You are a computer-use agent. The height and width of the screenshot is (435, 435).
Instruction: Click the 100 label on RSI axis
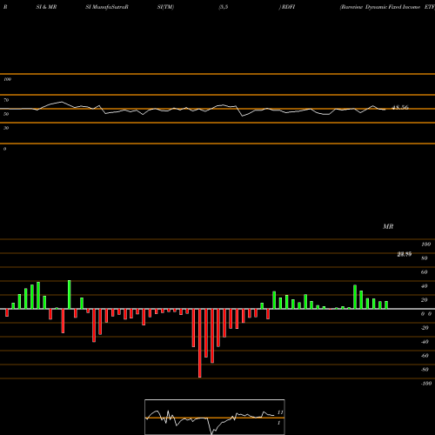pos(7,79)
